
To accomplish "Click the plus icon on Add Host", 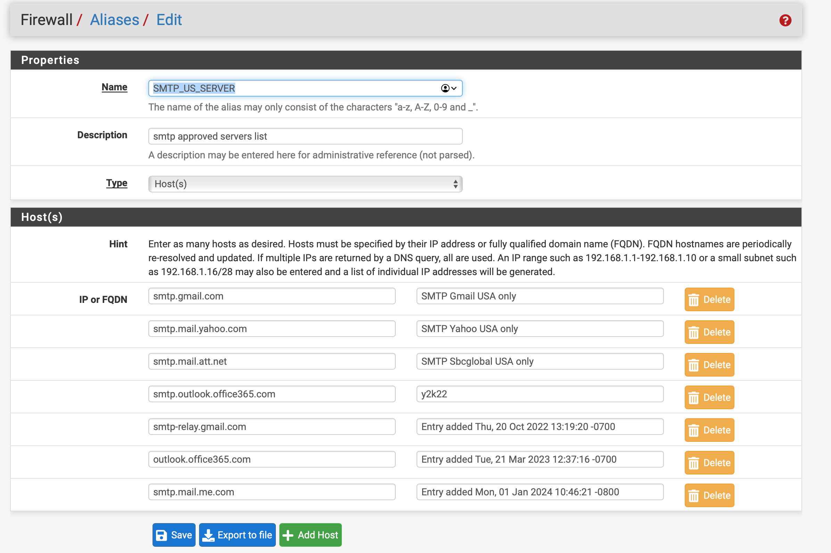I will coord(288,535).
